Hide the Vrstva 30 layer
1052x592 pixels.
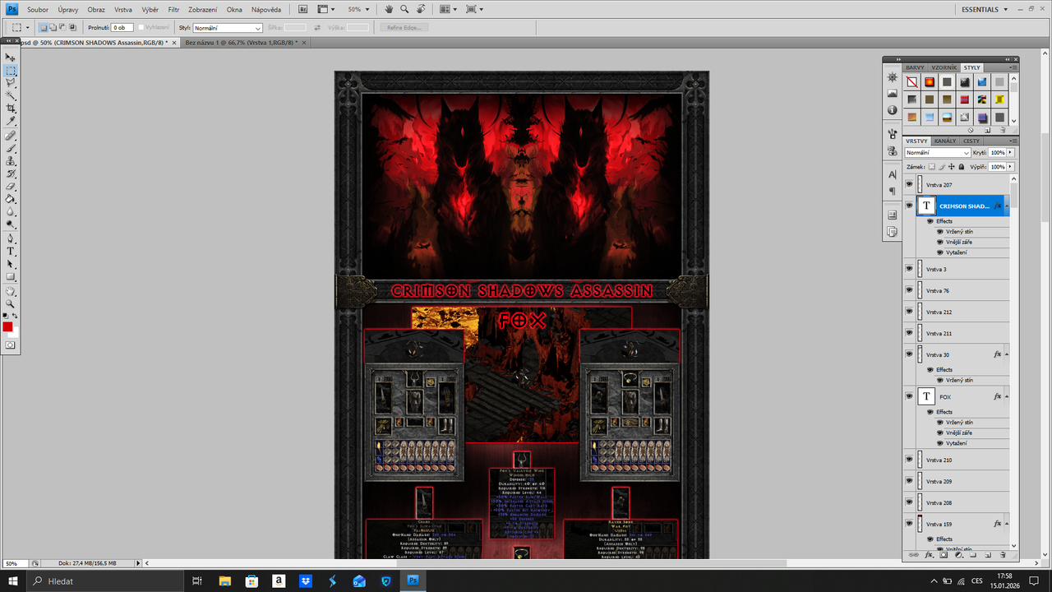click(909, 354)
